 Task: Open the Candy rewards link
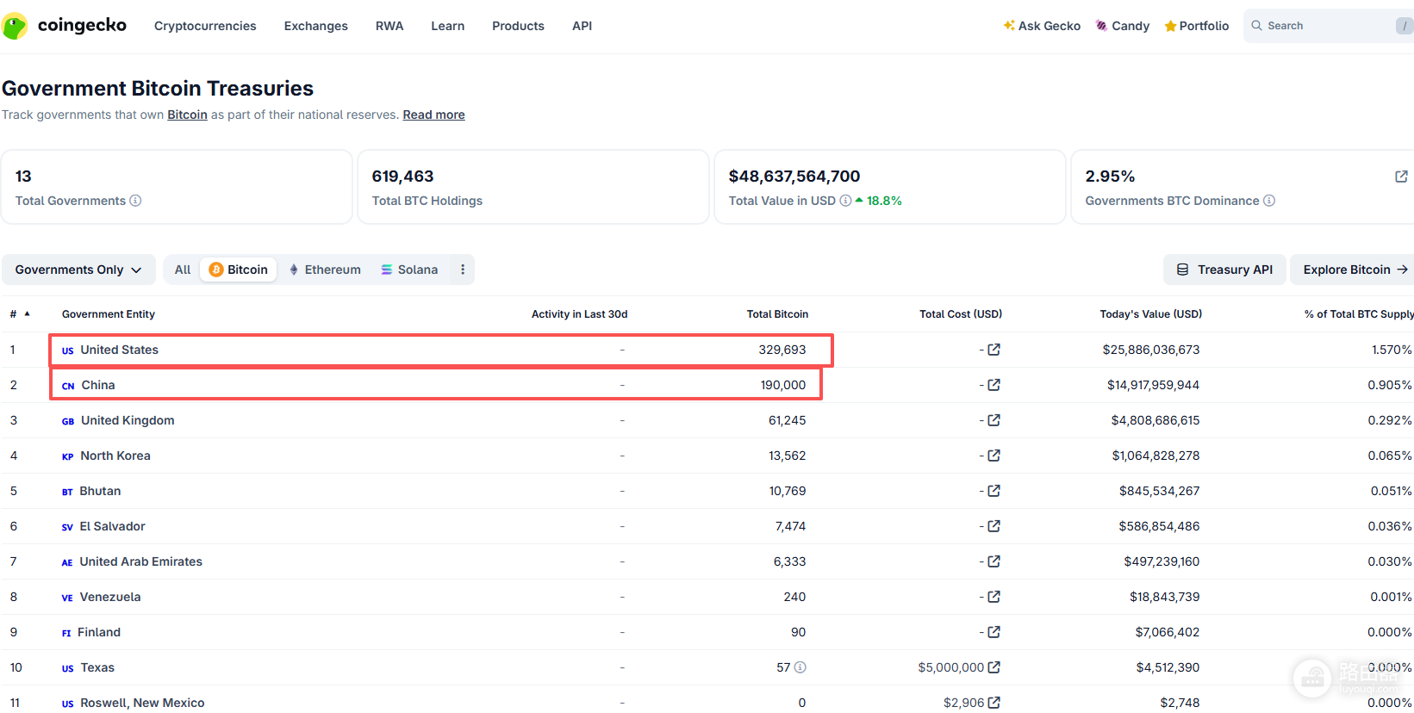coord(1123,26)
